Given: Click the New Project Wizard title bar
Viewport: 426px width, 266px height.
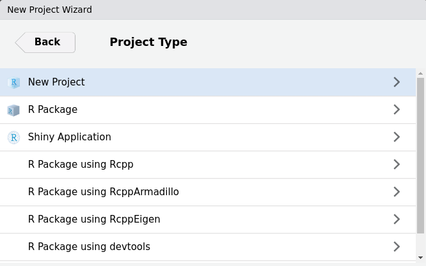Looking at the screenshot, I should click(213, 10).
